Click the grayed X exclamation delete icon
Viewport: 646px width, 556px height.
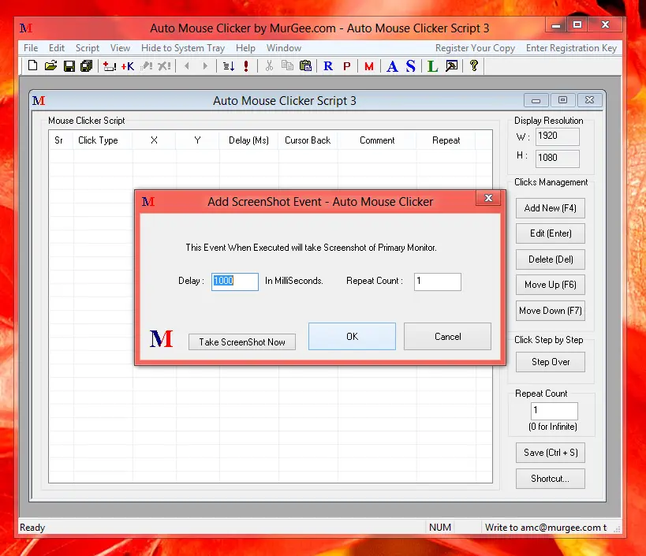(164, 66)
